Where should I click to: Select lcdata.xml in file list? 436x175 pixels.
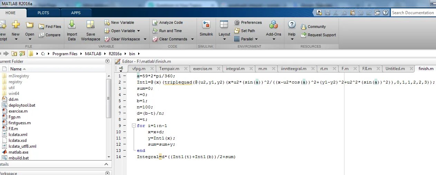18,135
